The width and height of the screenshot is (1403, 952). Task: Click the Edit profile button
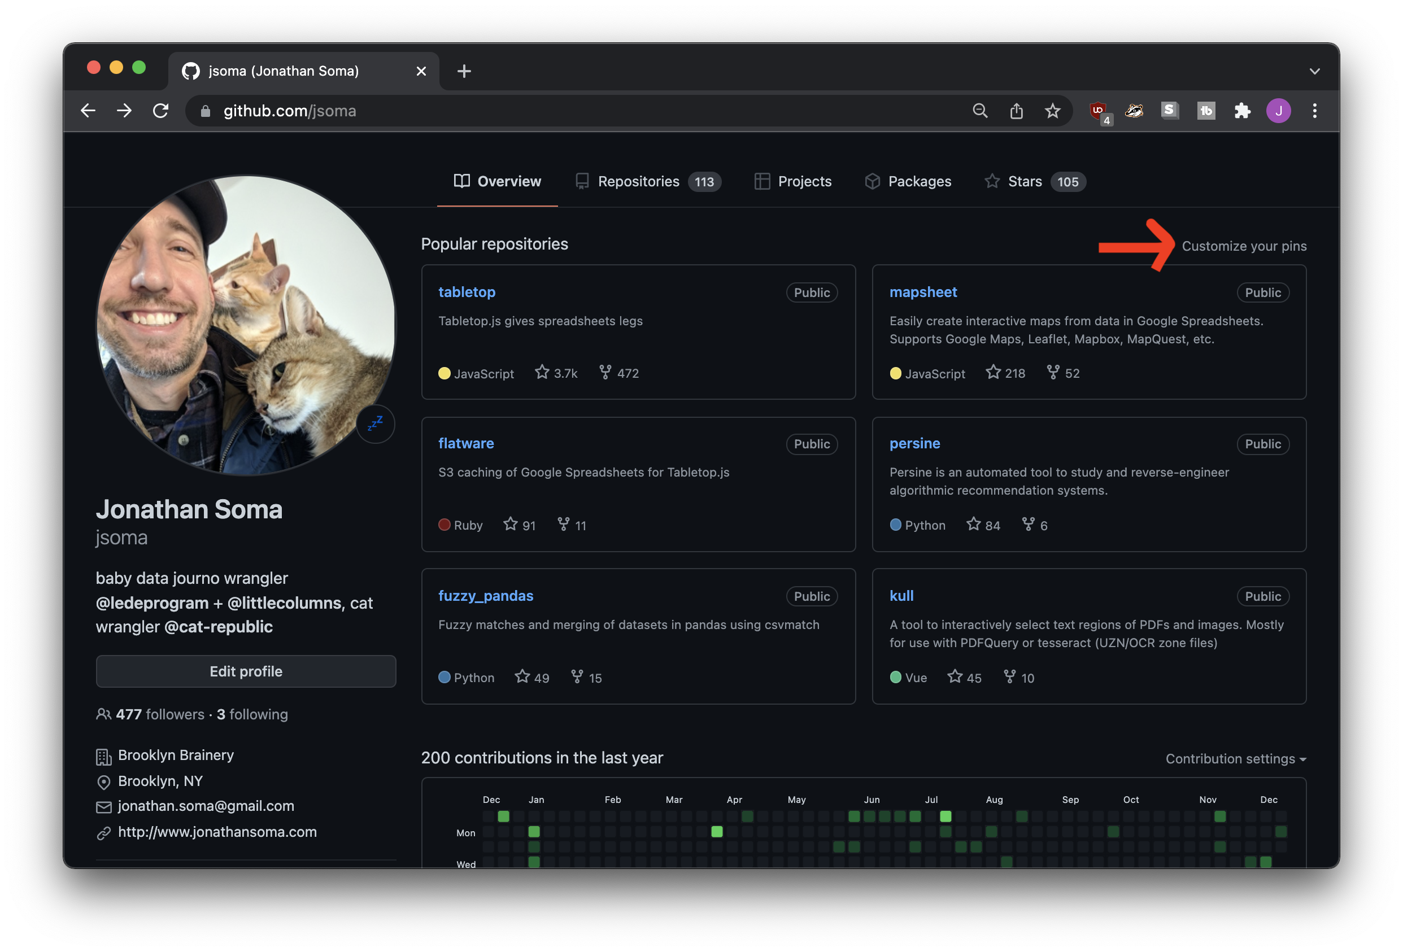(x=246, y=671)
